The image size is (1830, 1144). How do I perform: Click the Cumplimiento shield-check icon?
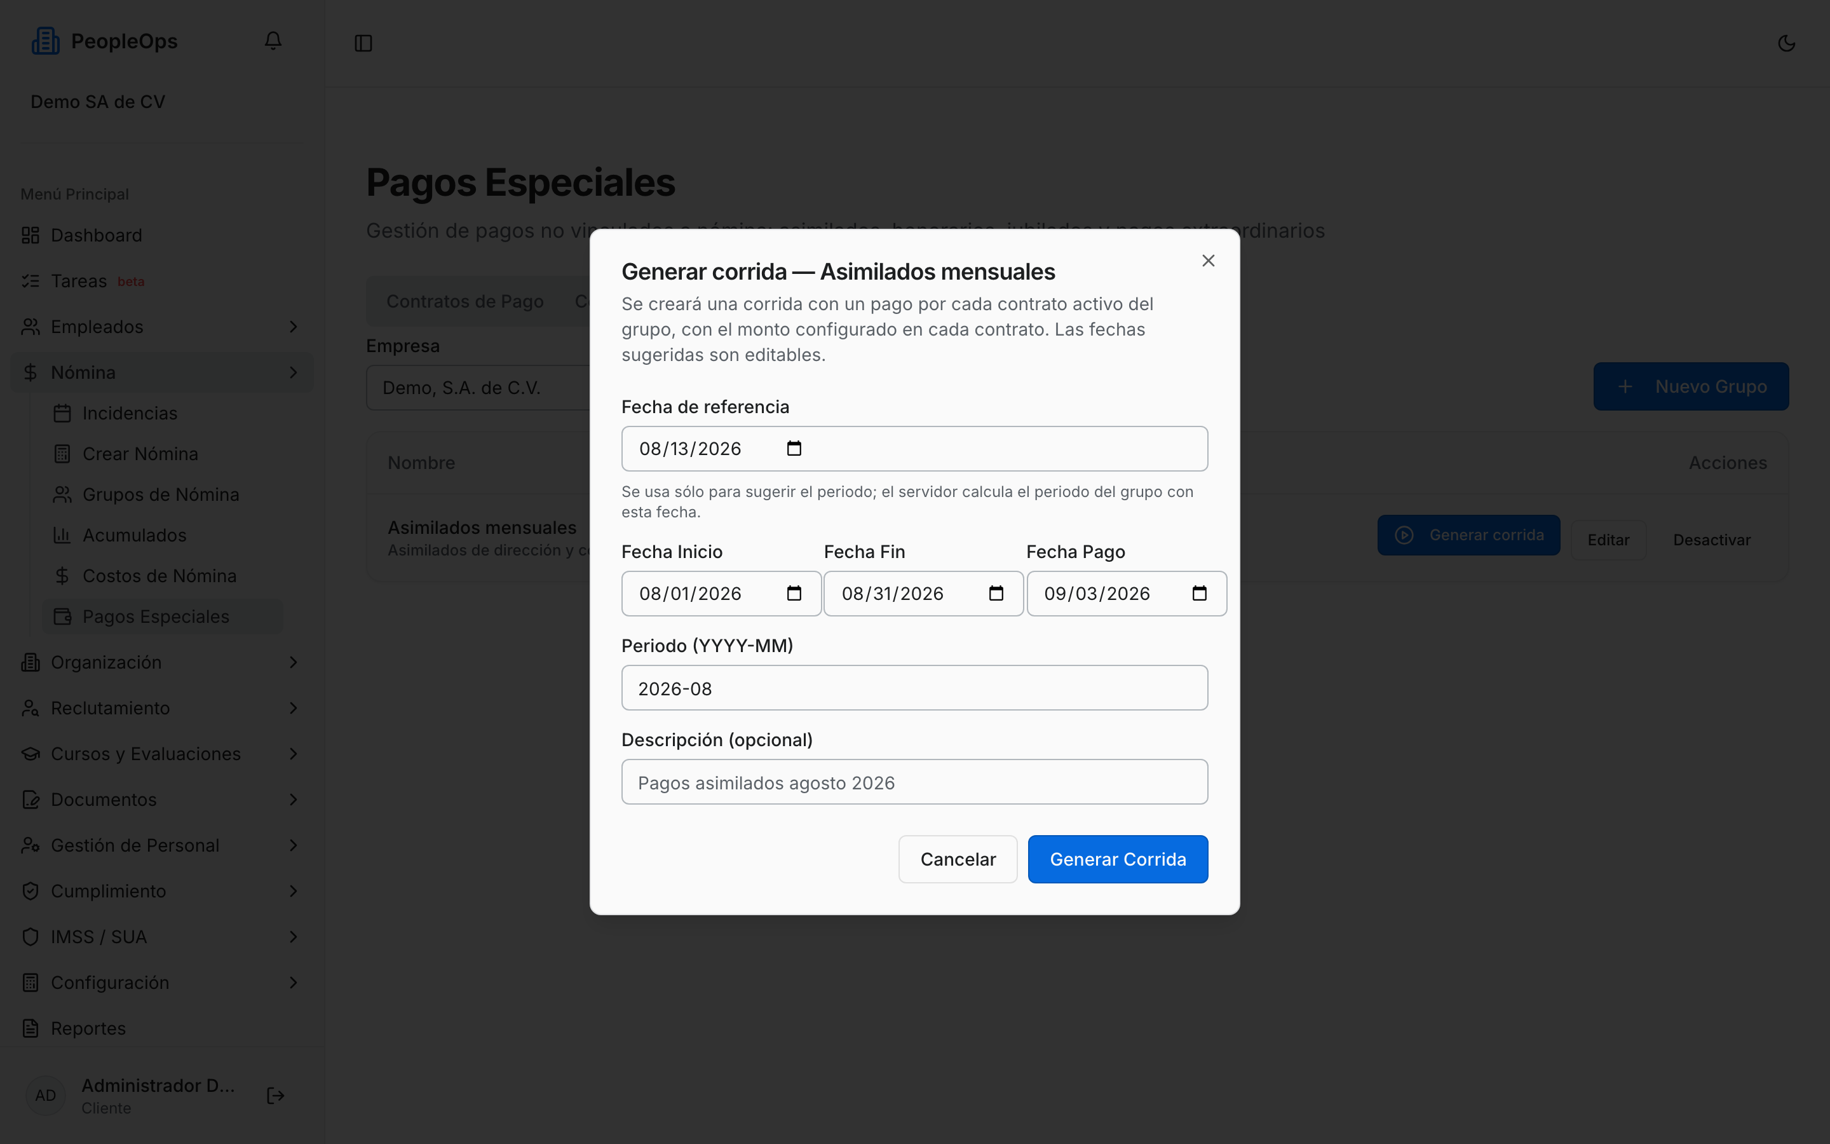(30, 891)
